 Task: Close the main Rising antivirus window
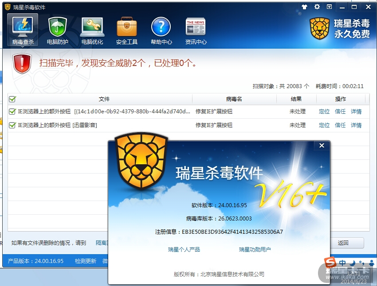368,7
